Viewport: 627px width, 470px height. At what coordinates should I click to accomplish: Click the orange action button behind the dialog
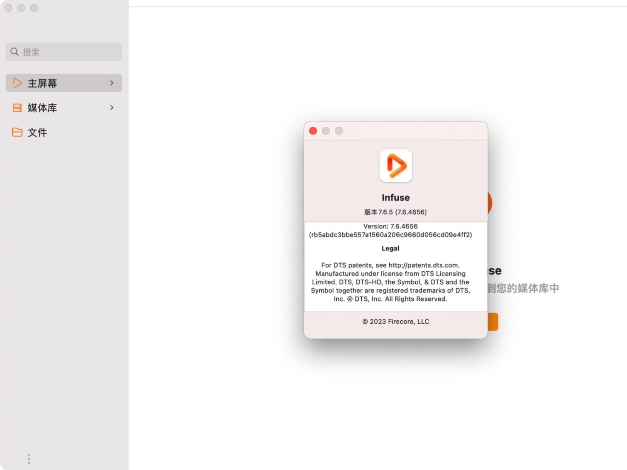click(493, 322)
